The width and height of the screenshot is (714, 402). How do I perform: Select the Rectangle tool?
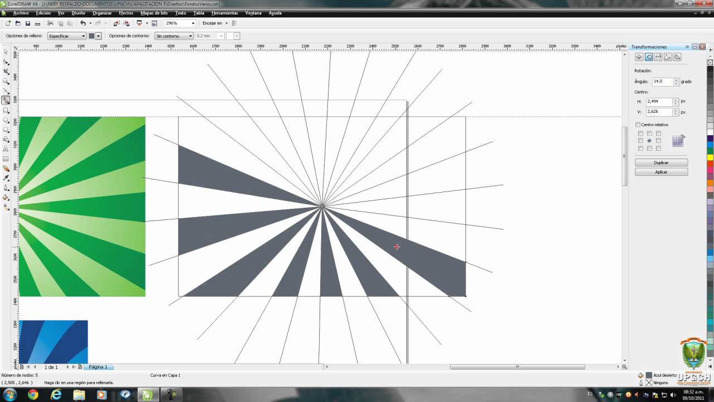coord(6,111)
